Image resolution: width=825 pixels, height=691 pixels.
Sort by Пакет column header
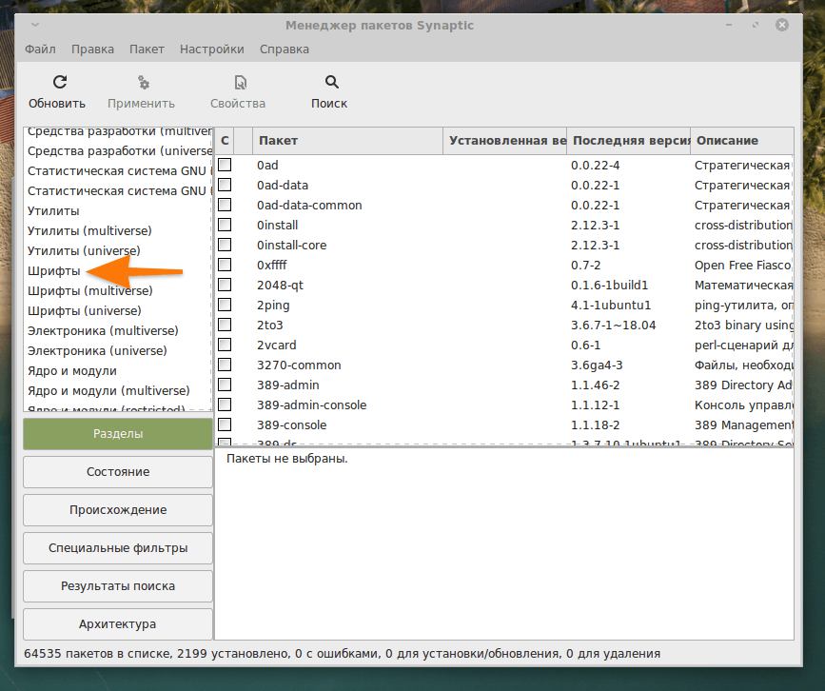(348, 141)
